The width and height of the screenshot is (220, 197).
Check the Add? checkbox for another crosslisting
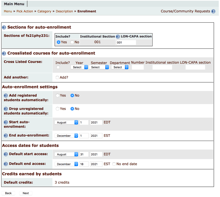[x=57, y=78]
